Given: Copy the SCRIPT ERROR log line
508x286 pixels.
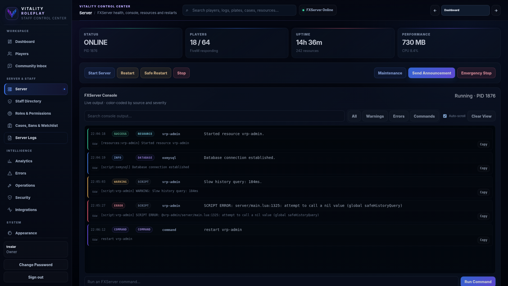Looking at the screenshot, I should [483, 216].
